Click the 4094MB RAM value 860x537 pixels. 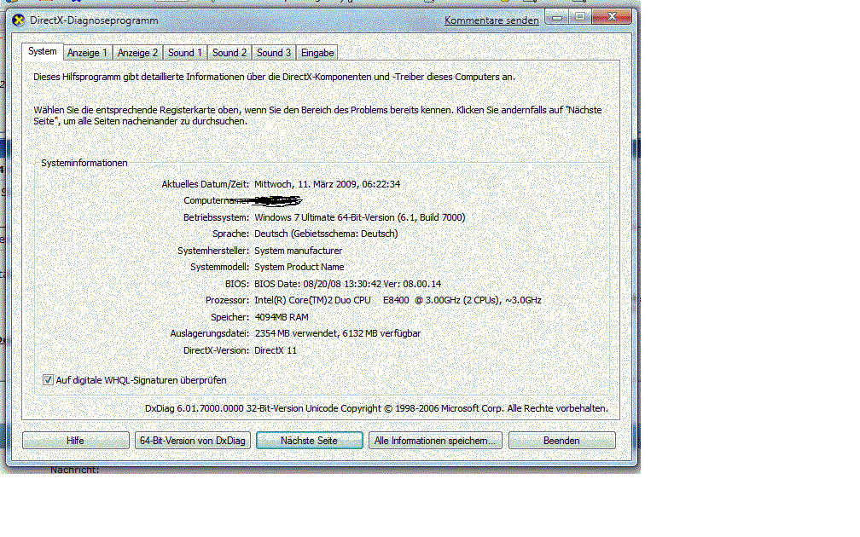[x=282, y=317]
